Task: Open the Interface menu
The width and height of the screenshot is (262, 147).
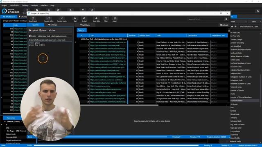Action: 44,5
